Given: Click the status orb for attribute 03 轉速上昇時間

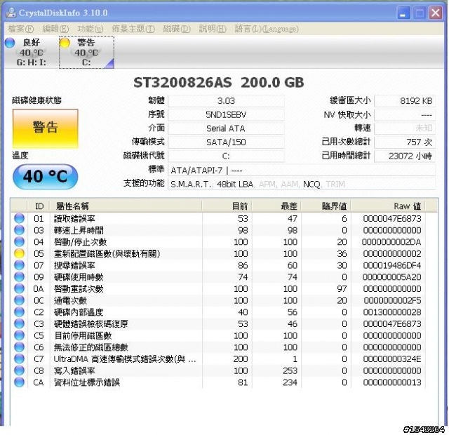Looking at the screenshot, I should point(19,230).
